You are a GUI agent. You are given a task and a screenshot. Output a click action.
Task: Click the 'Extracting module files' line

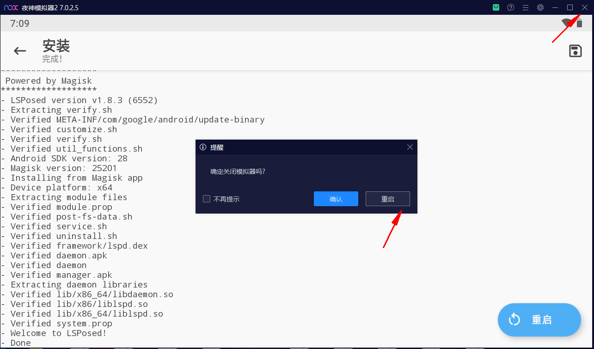(64, 197)
